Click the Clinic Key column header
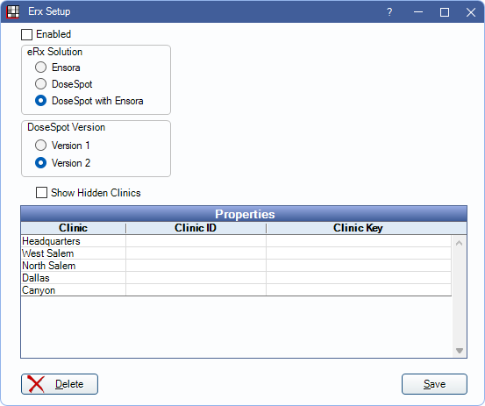Viewport: 485px width, 406px height. click(358, 228)
